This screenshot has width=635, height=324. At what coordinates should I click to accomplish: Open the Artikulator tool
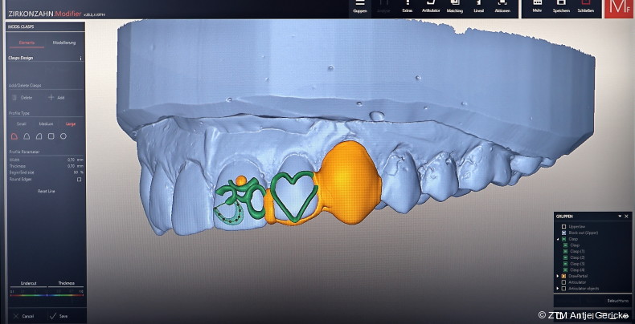click(431, 6)
